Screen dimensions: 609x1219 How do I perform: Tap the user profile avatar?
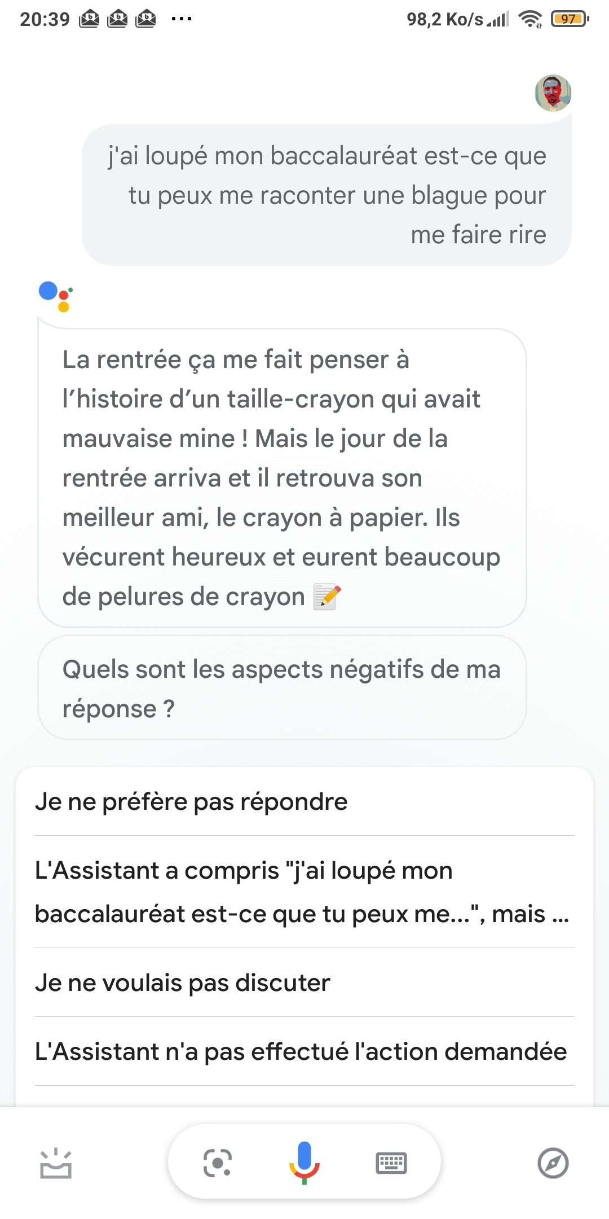click(553, 93)
